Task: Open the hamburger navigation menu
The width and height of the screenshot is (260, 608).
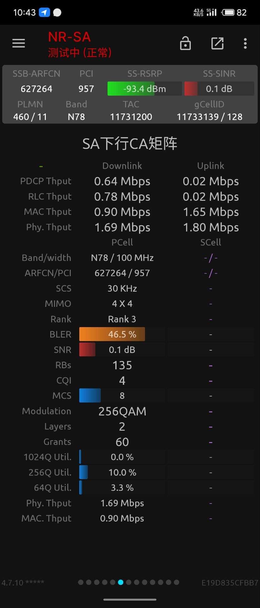Action: click(x=19, y=43)
